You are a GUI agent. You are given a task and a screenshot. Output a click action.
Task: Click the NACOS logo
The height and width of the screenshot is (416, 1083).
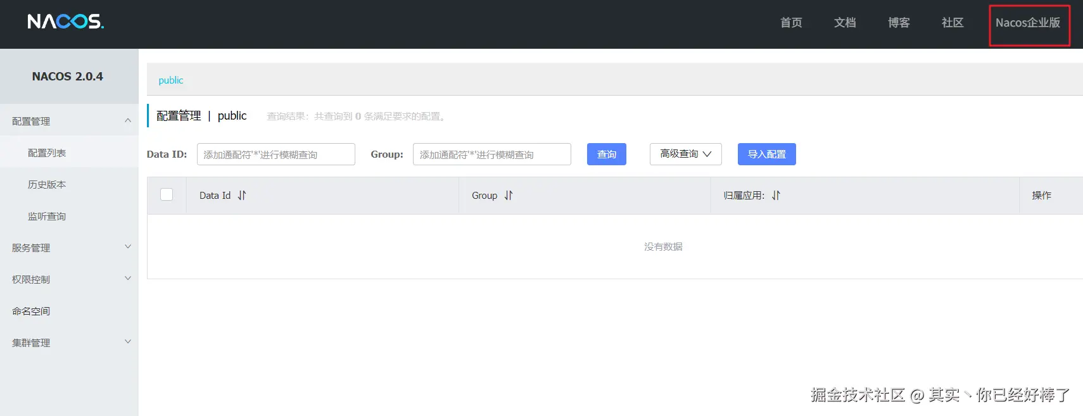[x=65, y=22]
